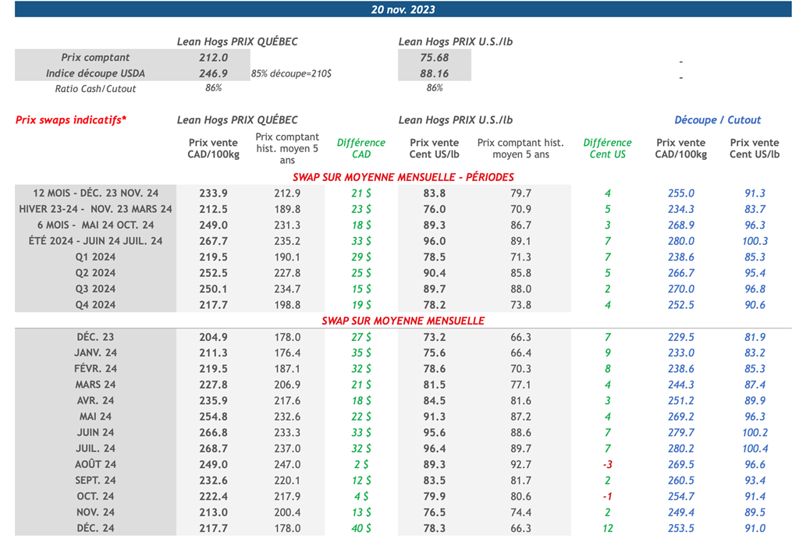The height and width of the screenshot is (536, 799).
Task: Click the 'ÉTÉ 2024 - JUIN 24 JUIL. 24' row label
Action: click(95, 241)
